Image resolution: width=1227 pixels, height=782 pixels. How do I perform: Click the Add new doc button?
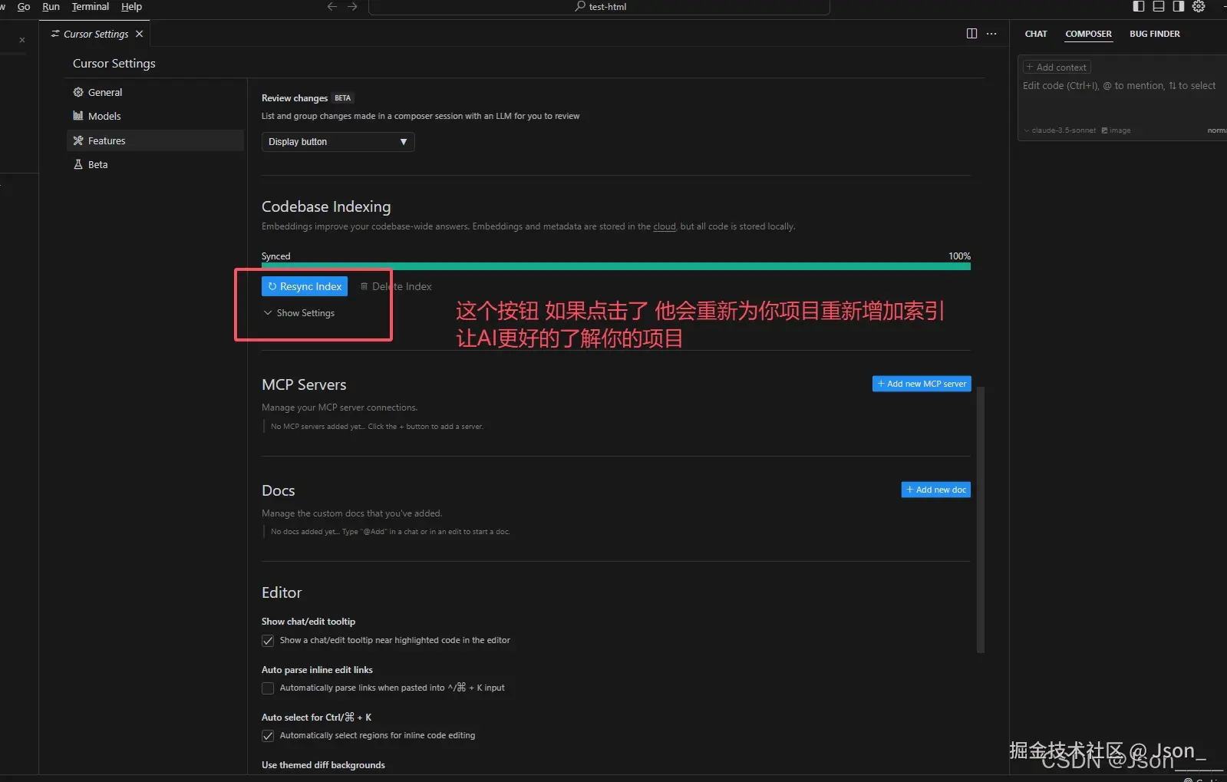pos(935,490)
